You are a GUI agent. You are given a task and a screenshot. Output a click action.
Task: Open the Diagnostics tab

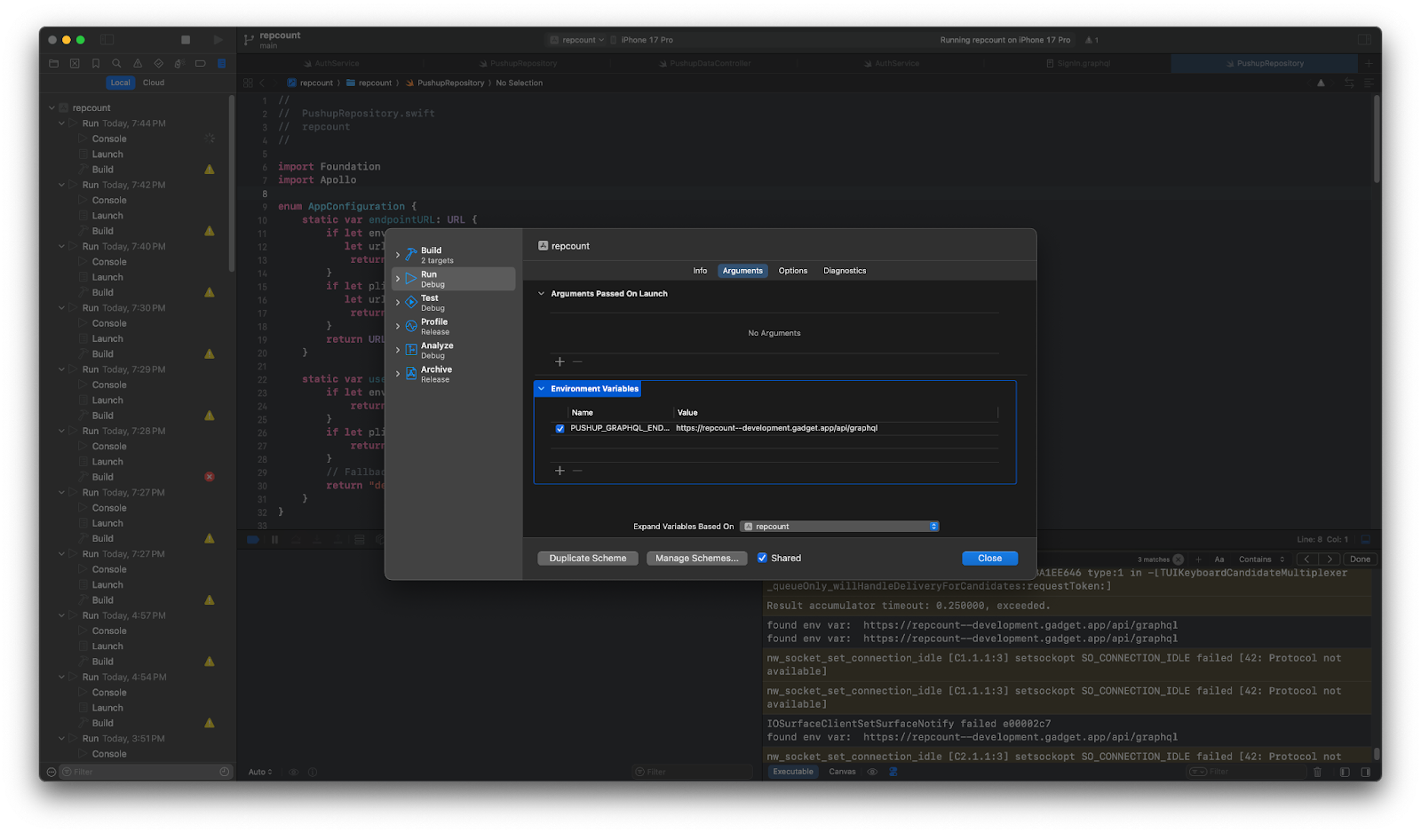(x=844, y=271)
